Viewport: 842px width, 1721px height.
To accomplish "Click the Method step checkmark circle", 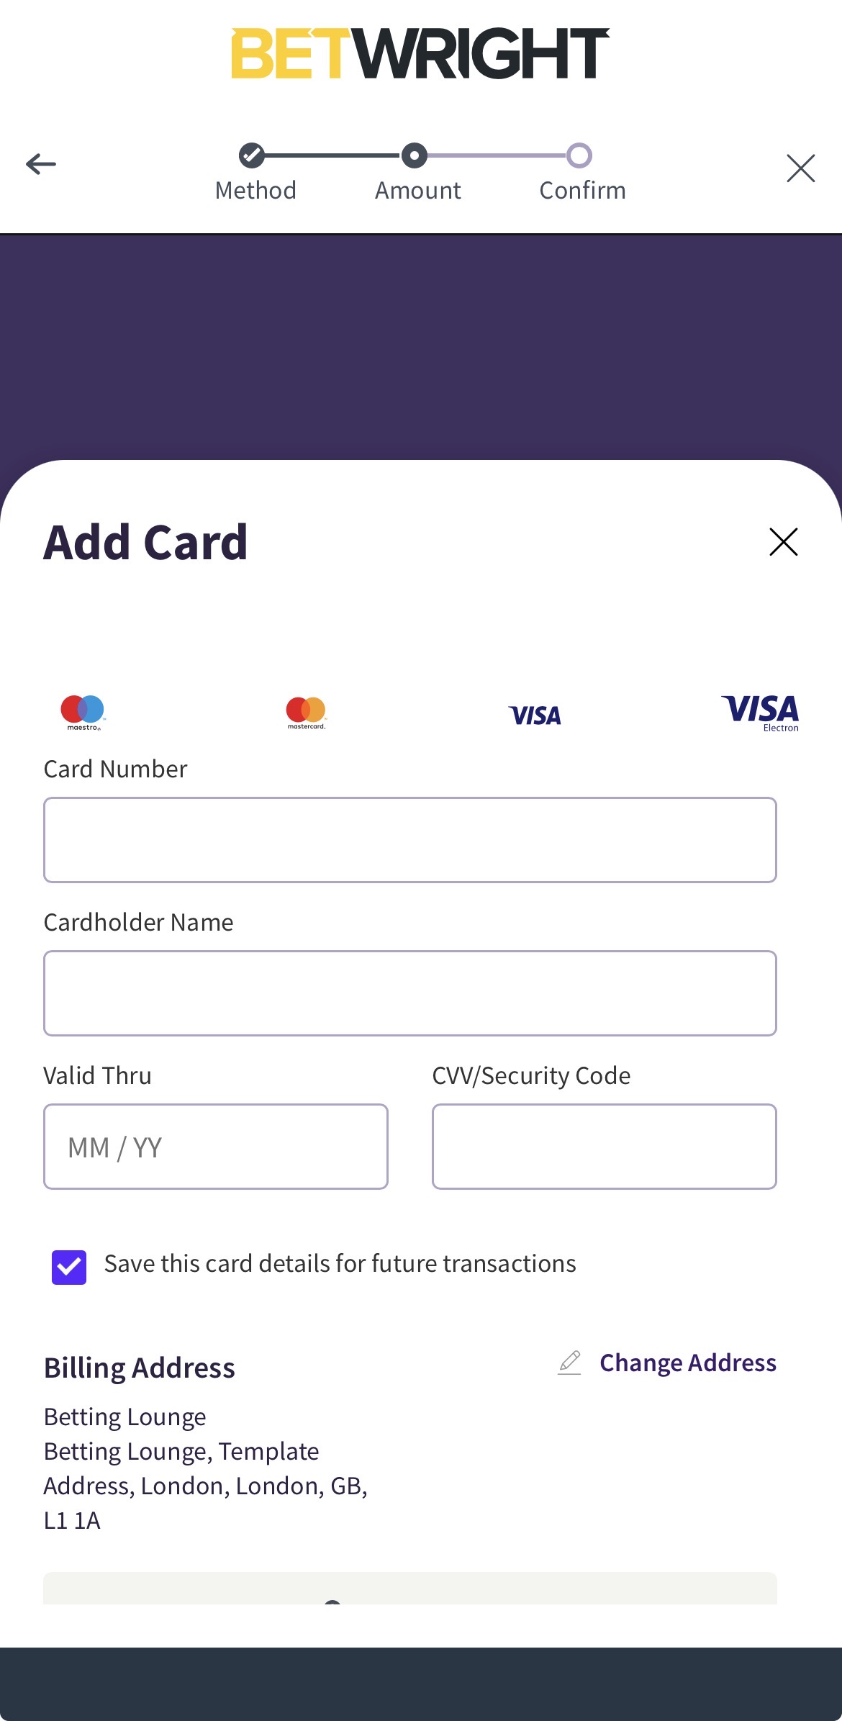I will (x=252, y=155).
